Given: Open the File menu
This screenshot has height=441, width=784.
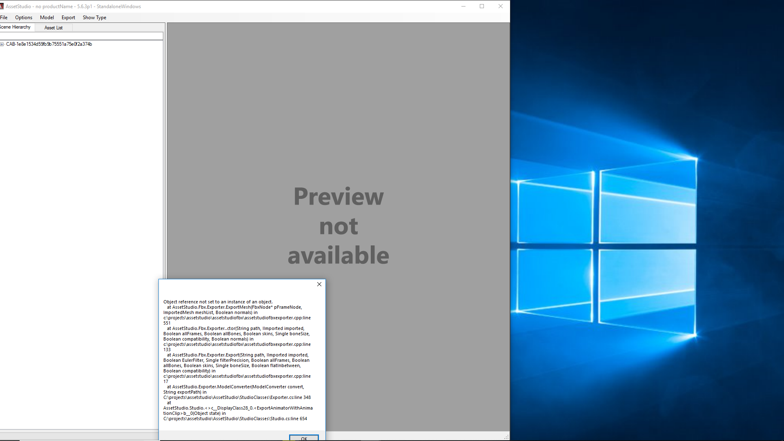Looking at the screenshot, I should point(4,18).
